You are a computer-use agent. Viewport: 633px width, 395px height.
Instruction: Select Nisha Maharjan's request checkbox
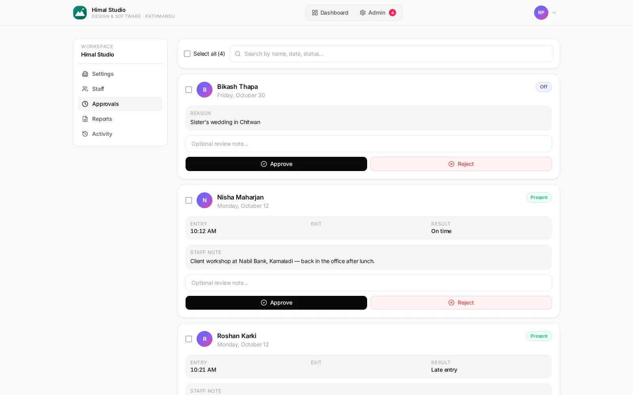click(189, 200)
